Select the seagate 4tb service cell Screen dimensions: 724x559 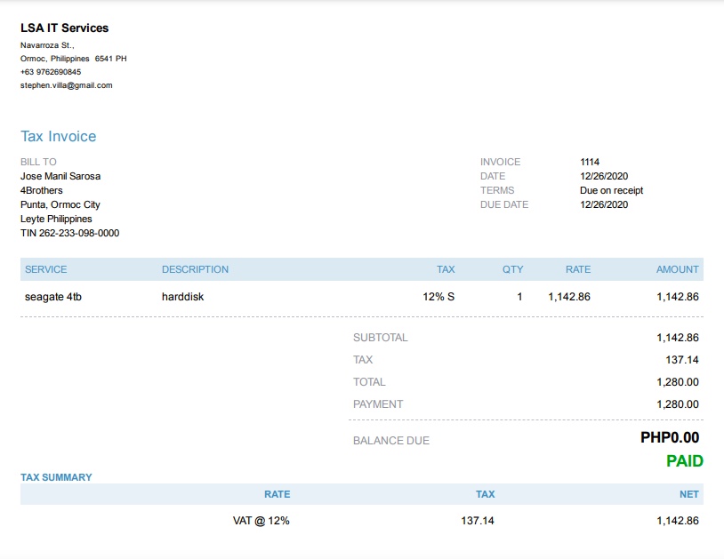(x=53, y=297)
